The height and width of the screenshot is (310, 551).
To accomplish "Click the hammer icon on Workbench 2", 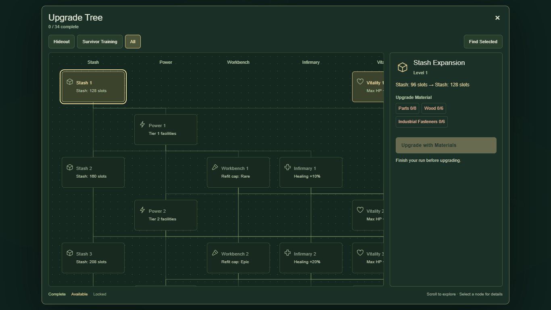I will point(215,253).
